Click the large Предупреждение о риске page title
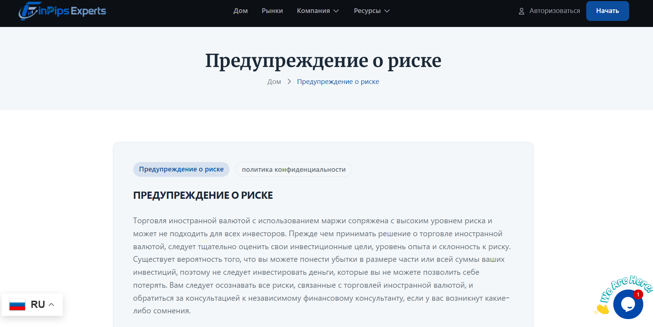The height and width of the screenshot is (327, 653). (x=323, y=60)
